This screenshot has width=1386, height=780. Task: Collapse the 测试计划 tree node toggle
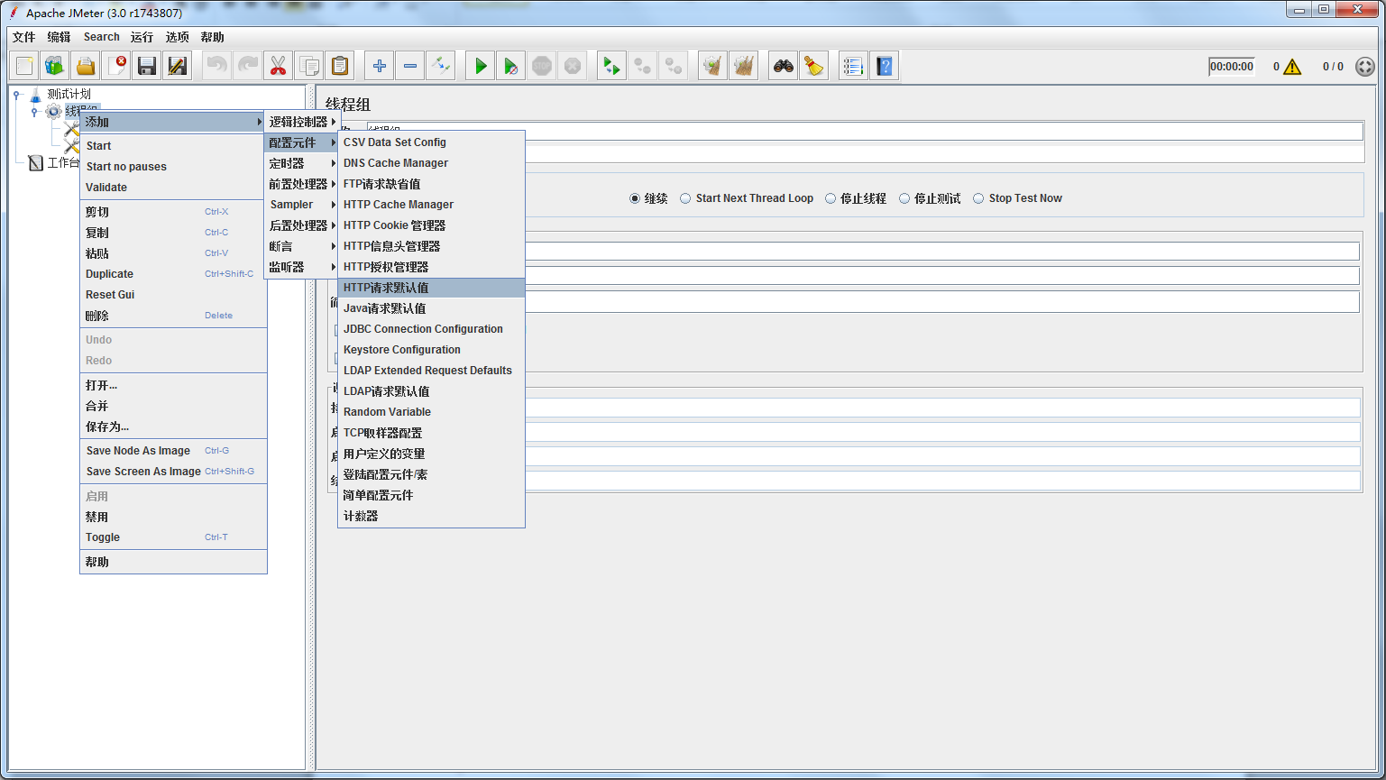(17, 94)
